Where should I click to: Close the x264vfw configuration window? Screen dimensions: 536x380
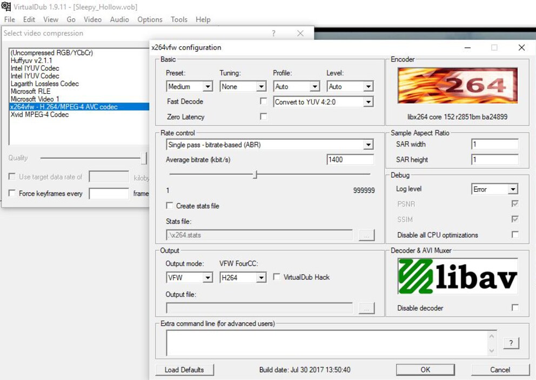[x=521, y=47]
